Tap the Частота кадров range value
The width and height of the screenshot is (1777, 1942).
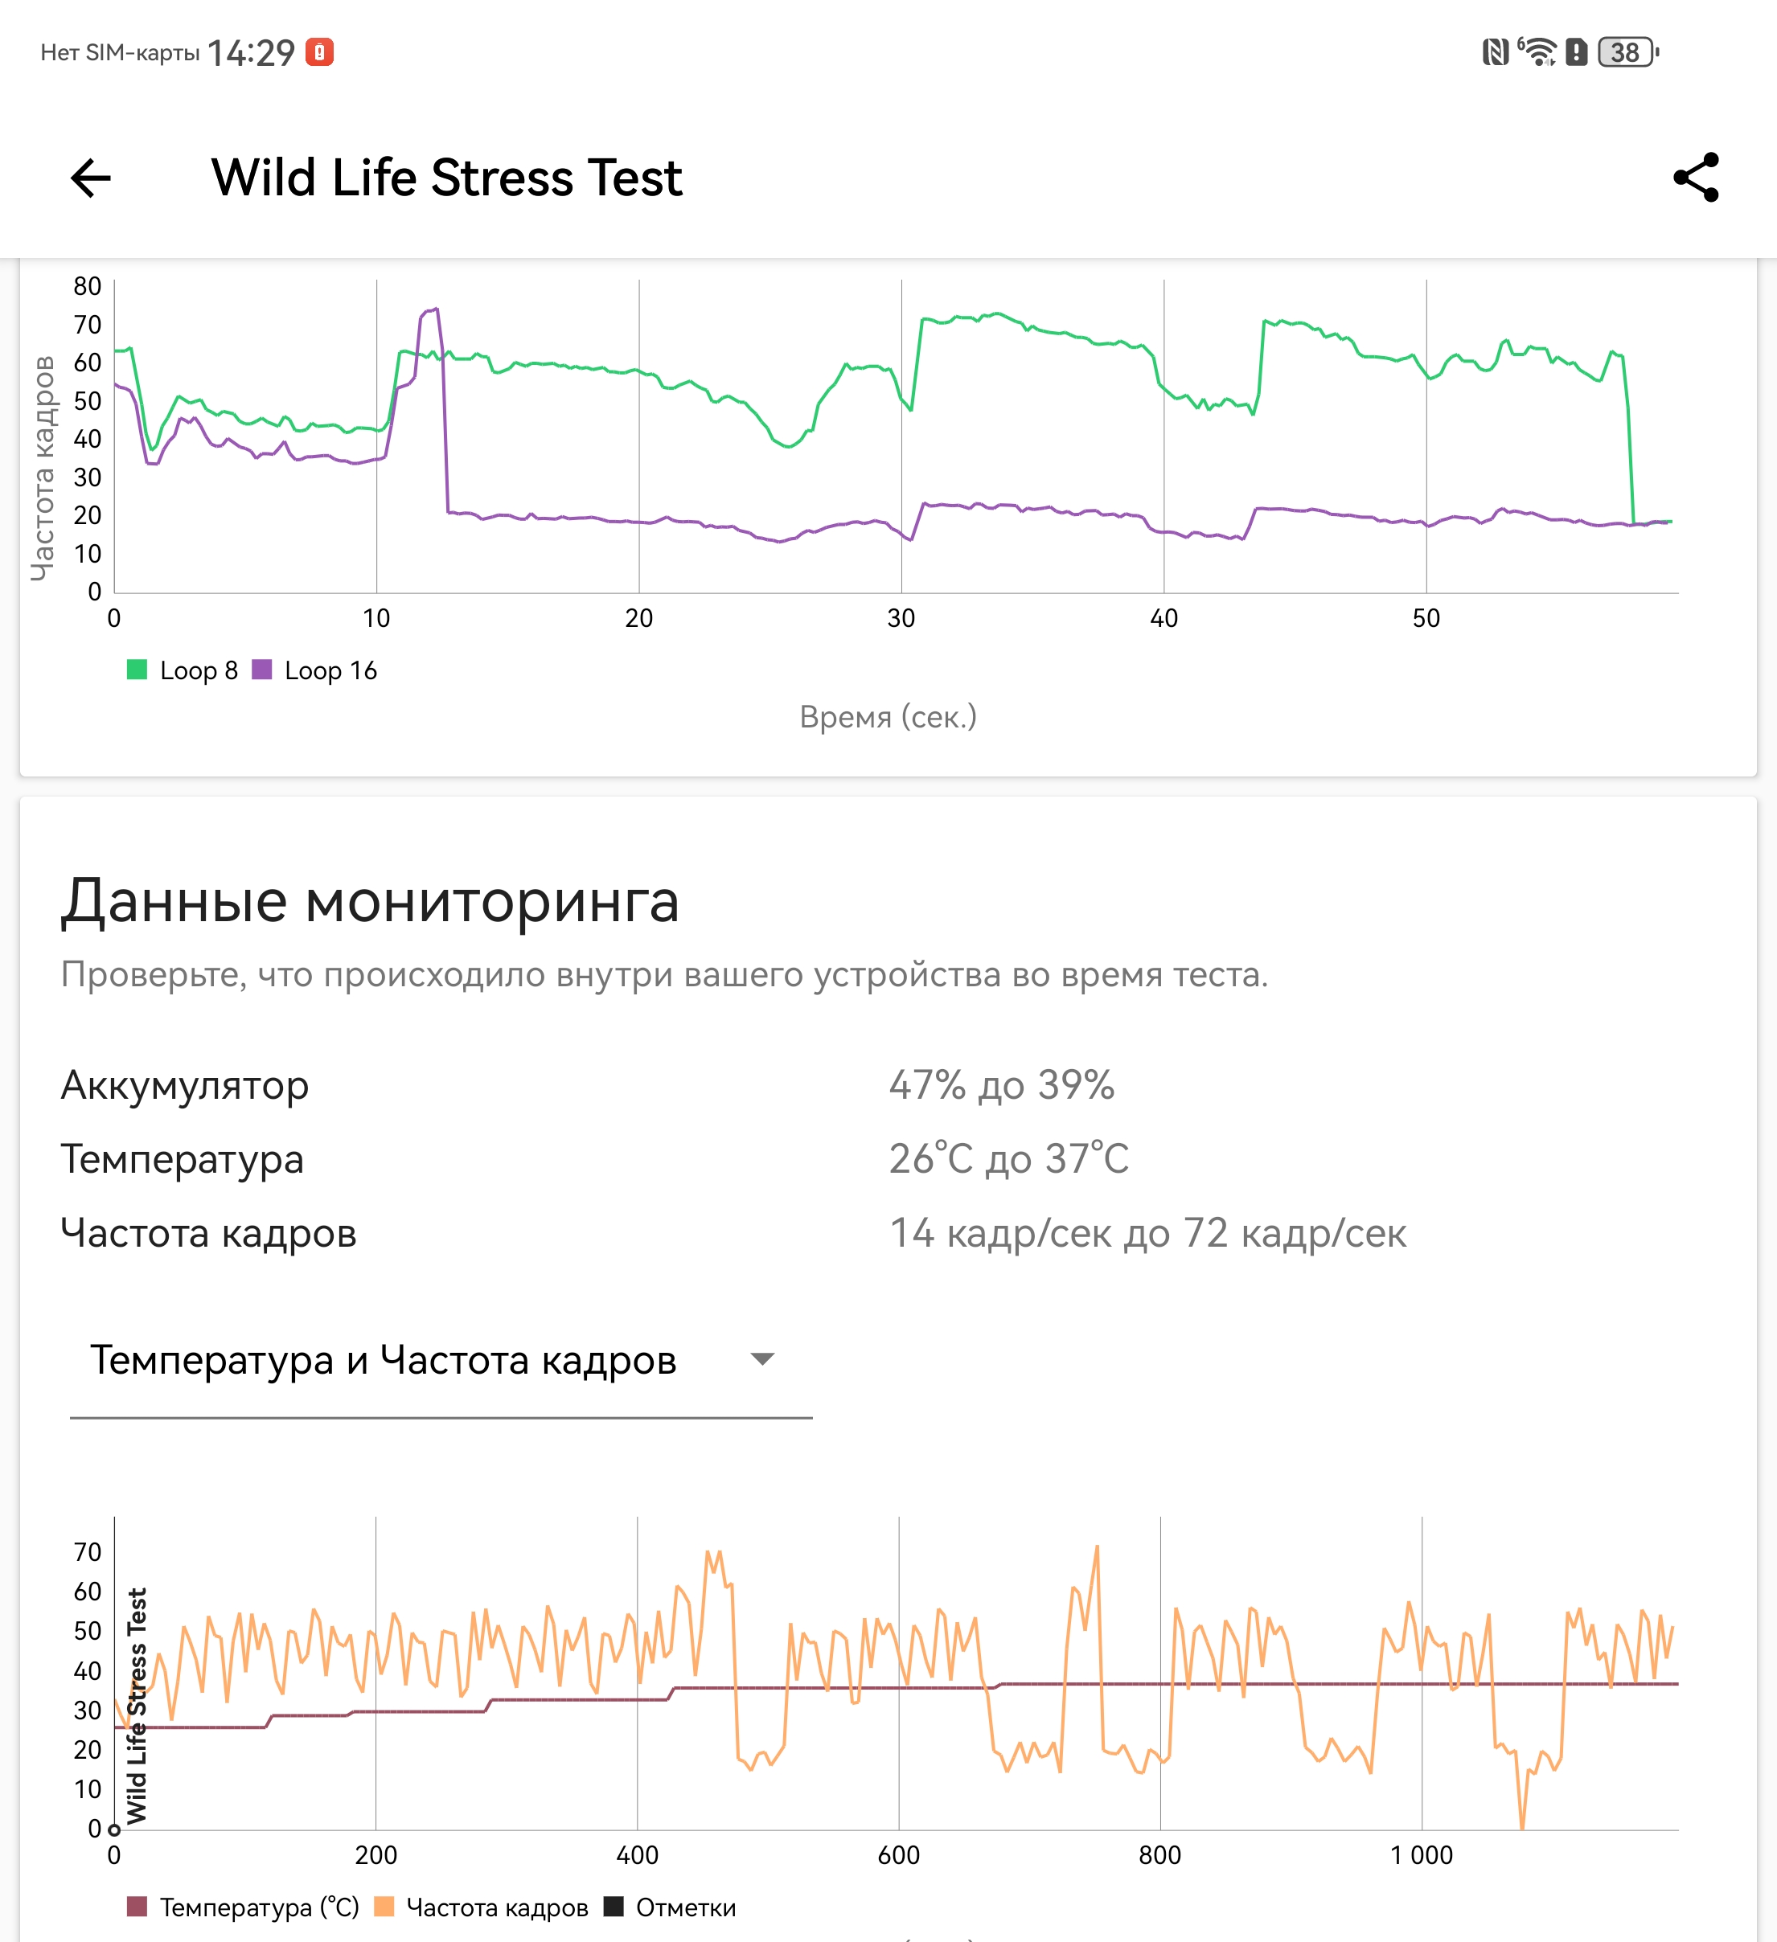(1147, 1233)
